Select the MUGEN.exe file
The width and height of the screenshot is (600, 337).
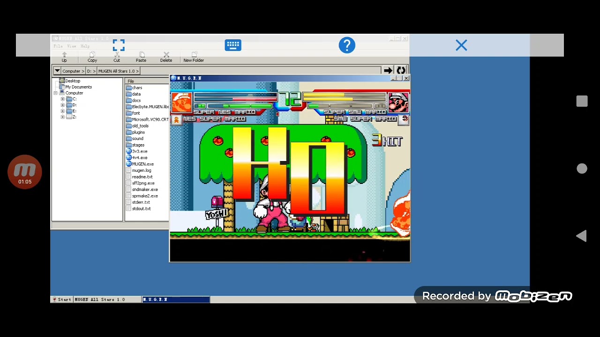[x=140, y=164]
